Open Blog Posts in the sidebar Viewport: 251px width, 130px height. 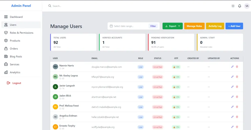click(x=21, y=56)
